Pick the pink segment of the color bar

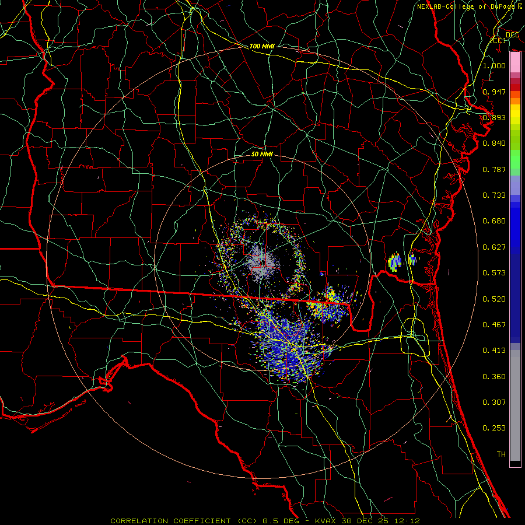pos(515,62)
